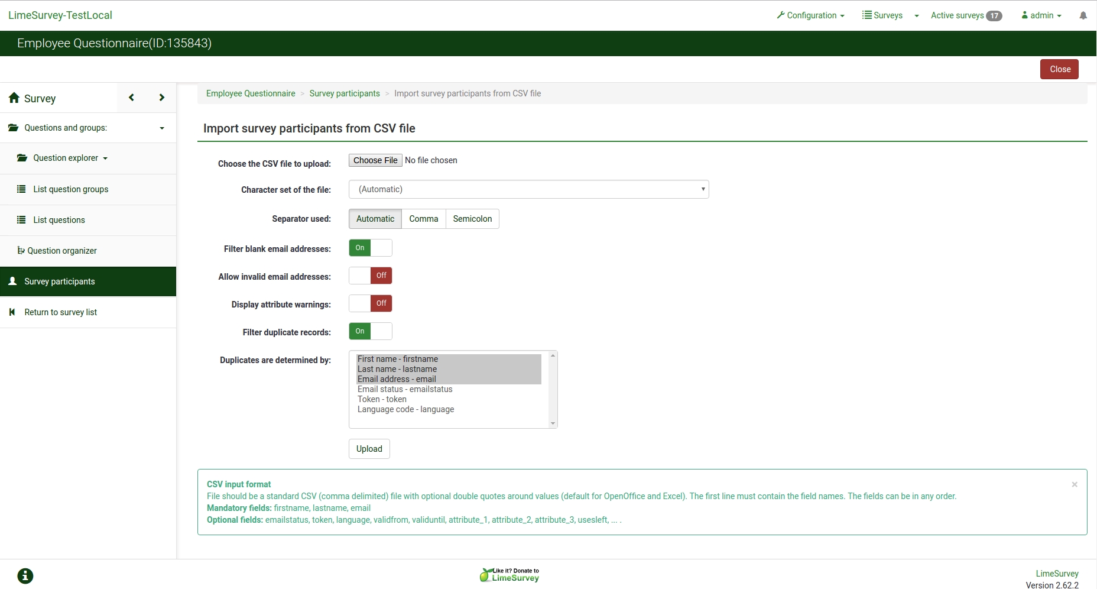Toggle Filter duplicate records switch
1097x589 pixels.
[x=371, y=331]
